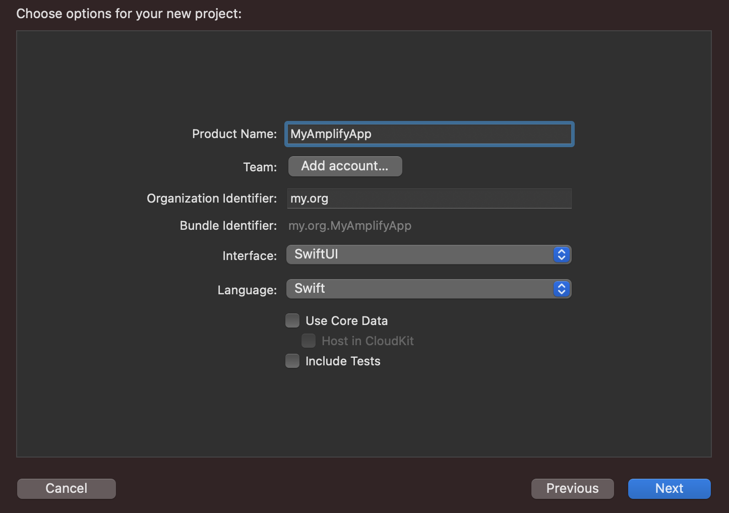Image resolution: width=729 pixels, height=513 pixels.
Task: Click the my.org.MyAmplifyApp bundle identifier text
Action: point(350,226)
